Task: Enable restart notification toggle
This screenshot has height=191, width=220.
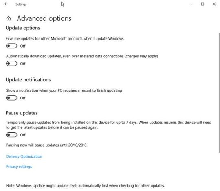Action: 11,98
